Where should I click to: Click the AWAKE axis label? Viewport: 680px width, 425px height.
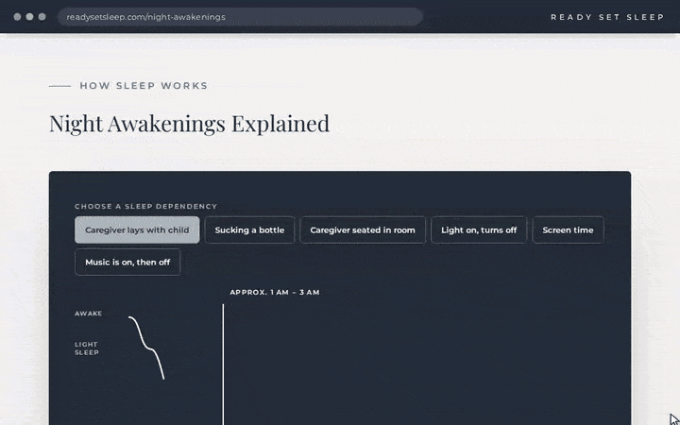[89, 314]
